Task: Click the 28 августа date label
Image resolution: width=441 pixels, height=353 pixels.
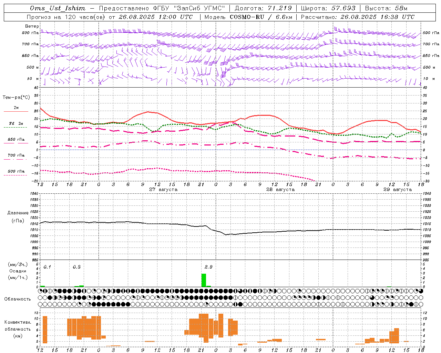Action: [280, 190]
